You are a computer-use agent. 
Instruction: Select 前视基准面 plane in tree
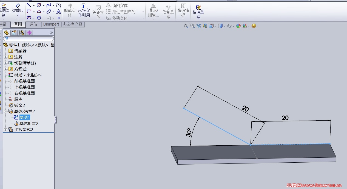[x=24, y=81]
